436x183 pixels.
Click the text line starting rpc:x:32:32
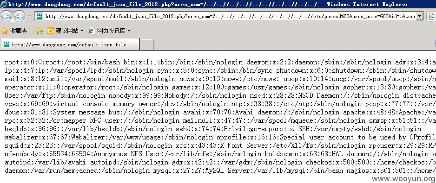220,120
